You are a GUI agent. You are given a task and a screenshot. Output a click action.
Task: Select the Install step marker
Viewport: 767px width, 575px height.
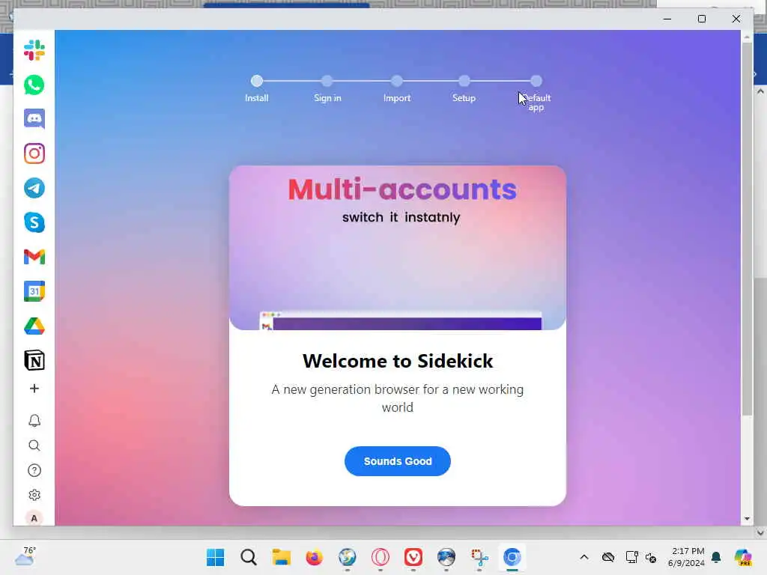[257, 81]
